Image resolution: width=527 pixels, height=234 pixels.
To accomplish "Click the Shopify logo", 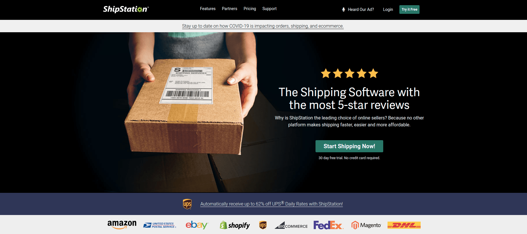I will point(235,225).
